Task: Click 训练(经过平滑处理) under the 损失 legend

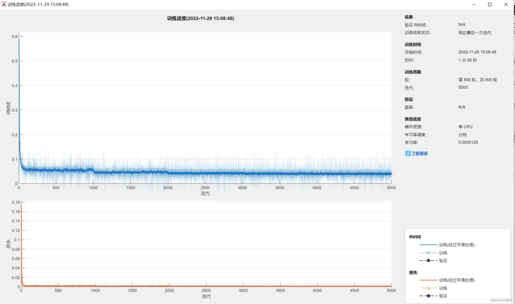Action: tap(457, 281)
